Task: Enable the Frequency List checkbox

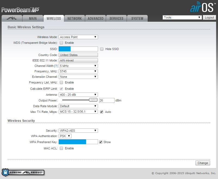Action: point(61,82)
